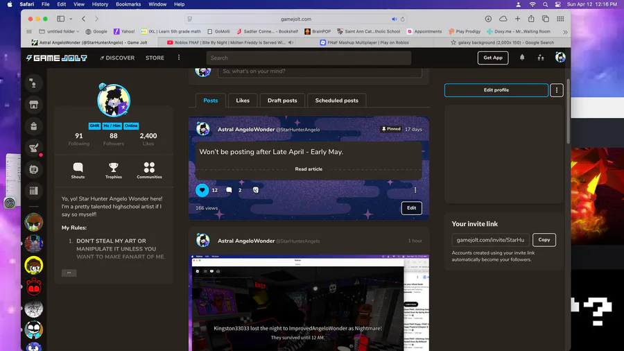This screenshot has width=624, height=351.
Task: Switch to the Scheduled posts tab
Action: click(x=337, y=101)
